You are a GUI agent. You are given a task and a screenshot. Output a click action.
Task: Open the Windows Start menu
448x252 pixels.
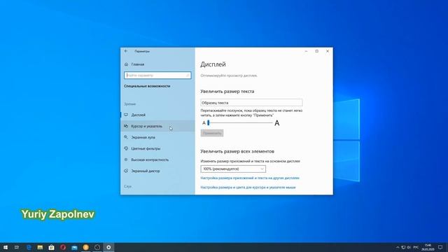tap(6, 247)
